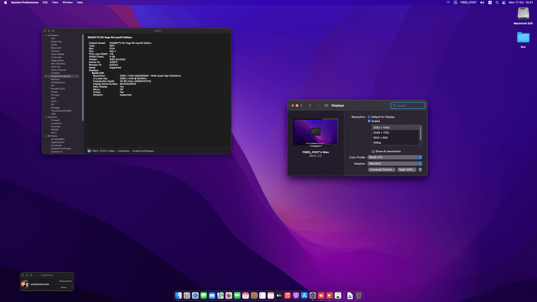Screen dimensions: 537x302
Task: Open the Trash in the Dock
Action: click(358, 296)
